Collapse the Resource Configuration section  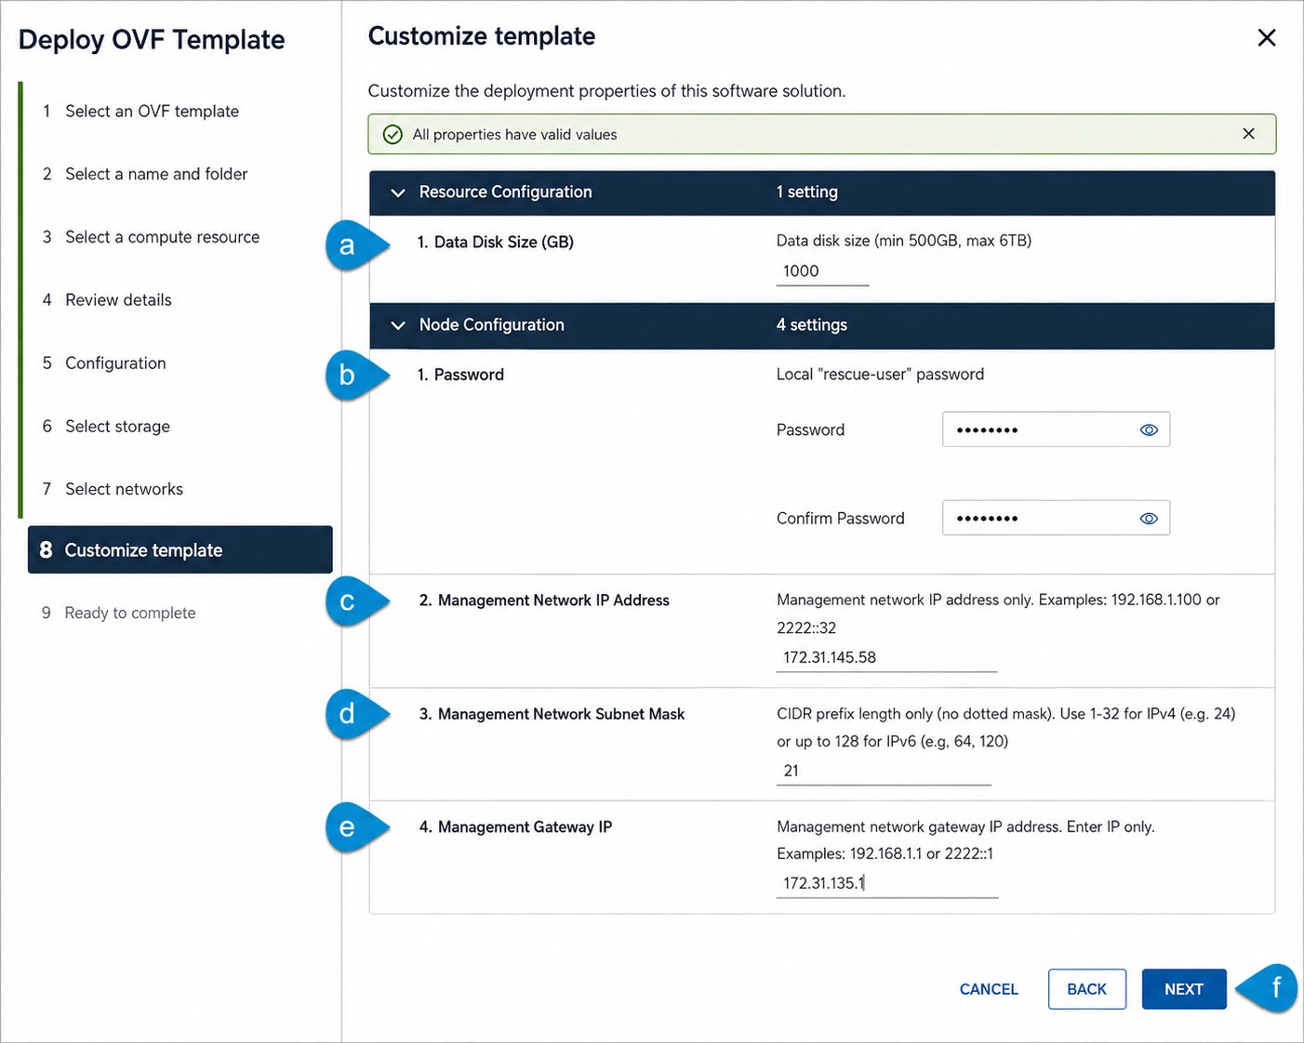tap(398, 192)
